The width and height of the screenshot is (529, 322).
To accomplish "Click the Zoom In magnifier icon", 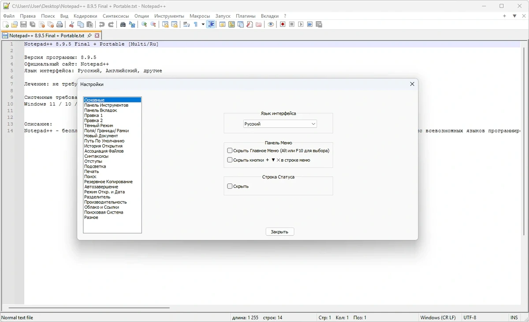I will click(144, 25).
